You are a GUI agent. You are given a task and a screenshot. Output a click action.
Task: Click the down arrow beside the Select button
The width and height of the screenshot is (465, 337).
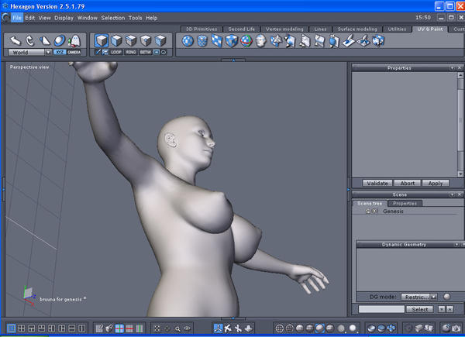coord(441,309)
